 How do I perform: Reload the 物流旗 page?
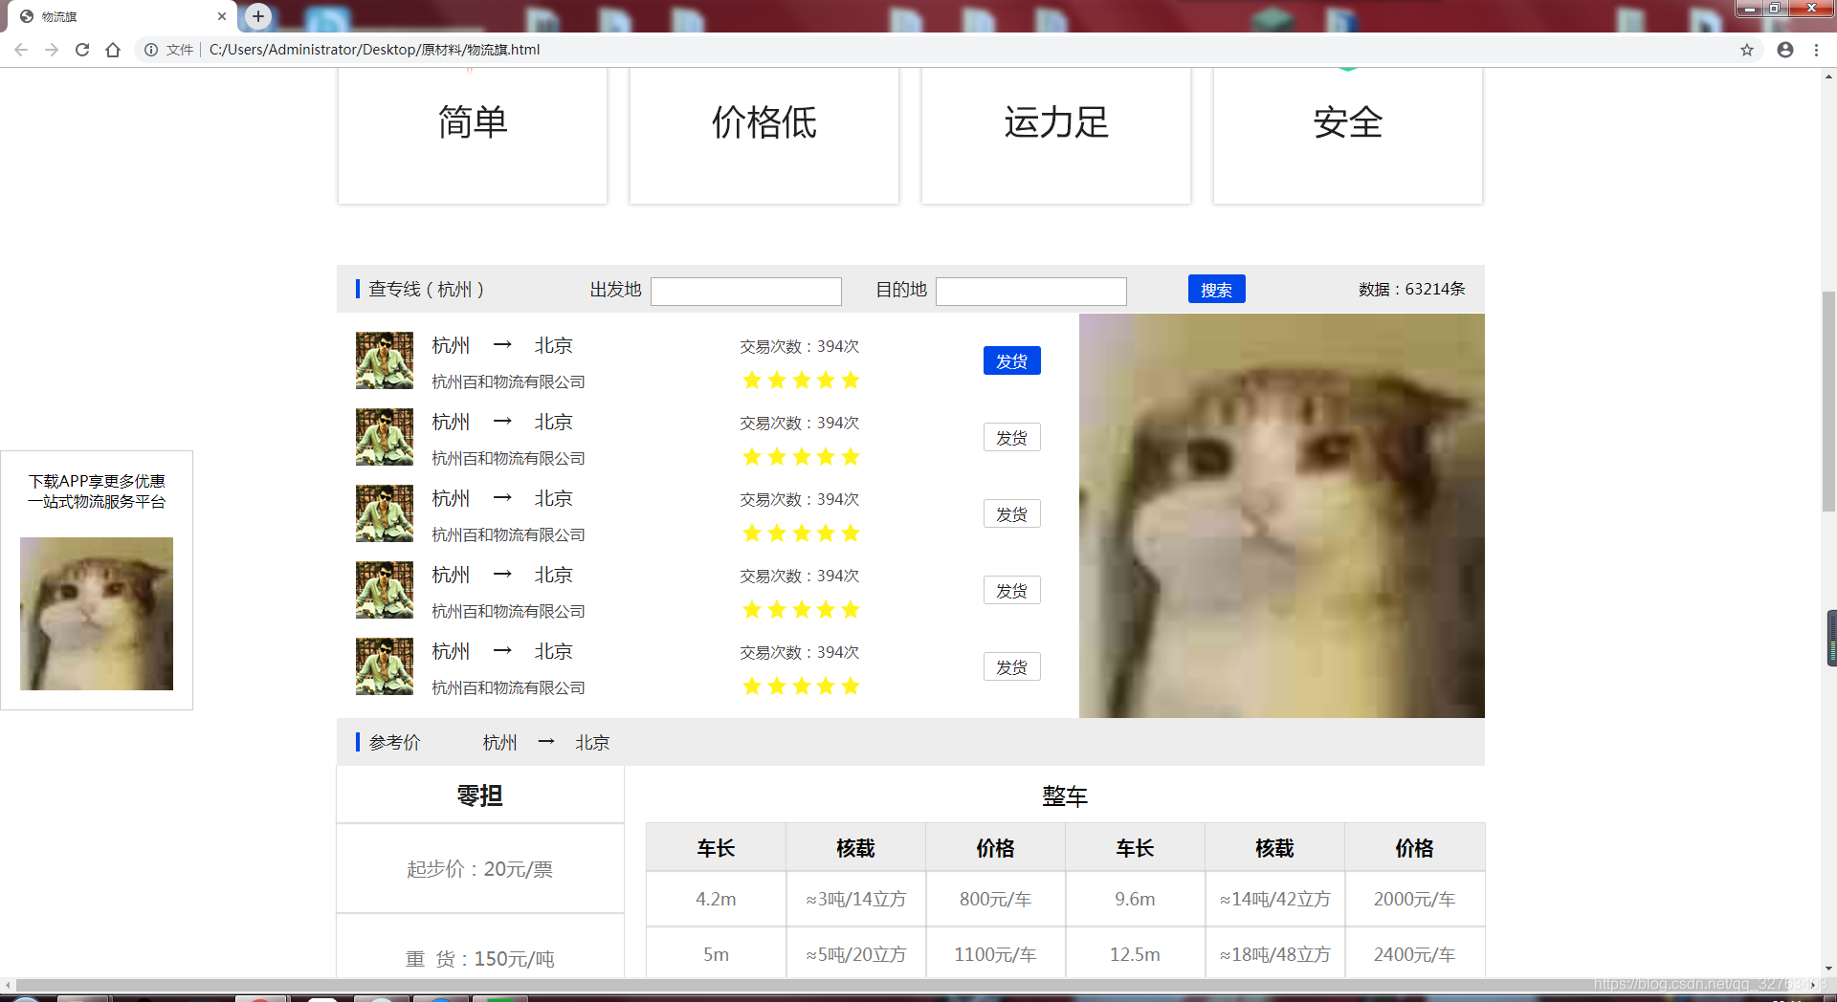click(x=82, y=50)
